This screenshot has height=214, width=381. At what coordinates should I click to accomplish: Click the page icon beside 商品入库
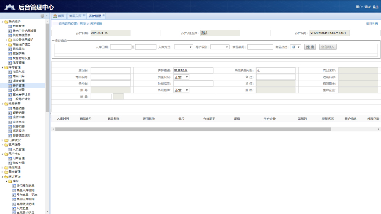[x=10, y=72]
